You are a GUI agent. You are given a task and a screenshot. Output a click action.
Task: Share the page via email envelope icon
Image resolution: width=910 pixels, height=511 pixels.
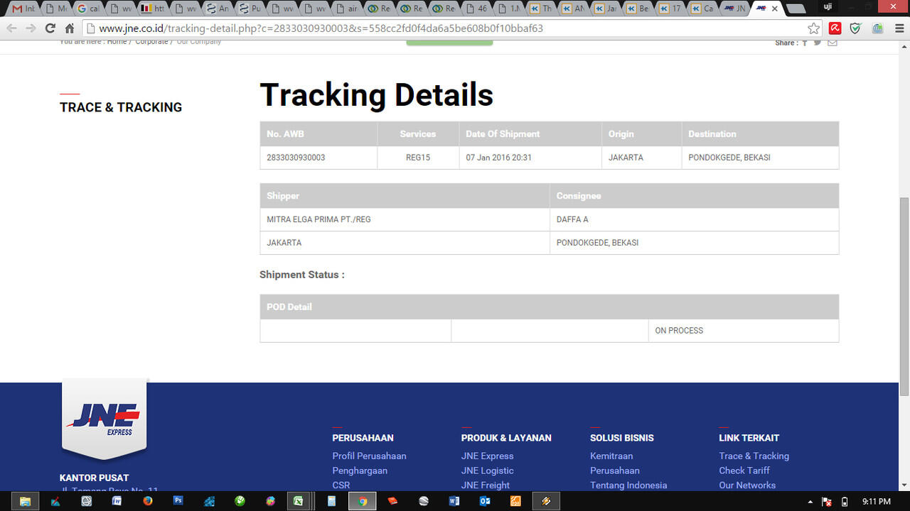[833, 43]
